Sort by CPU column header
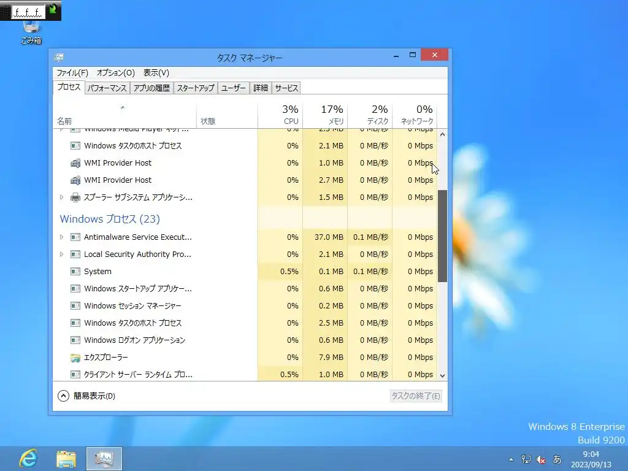This screenshot has width=628, height=471. click(280, 115)
